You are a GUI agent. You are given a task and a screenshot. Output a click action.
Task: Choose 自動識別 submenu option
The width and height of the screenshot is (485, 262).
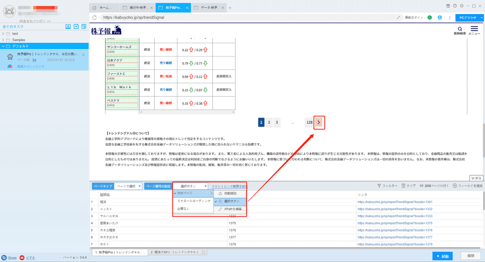(x=230, y=193)
